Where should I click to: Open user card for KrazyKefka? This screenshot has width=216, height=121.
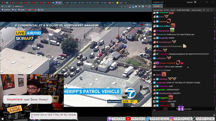(x=163, y=38)
